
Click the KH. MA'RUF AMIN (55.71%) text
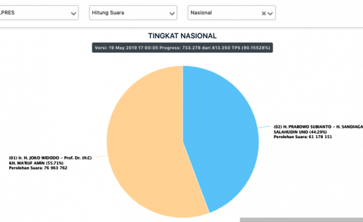coord(36,163)
